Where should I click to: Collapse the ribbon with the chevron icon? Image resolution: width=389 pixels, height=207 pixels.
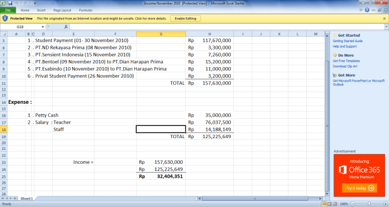click(361, 10)
